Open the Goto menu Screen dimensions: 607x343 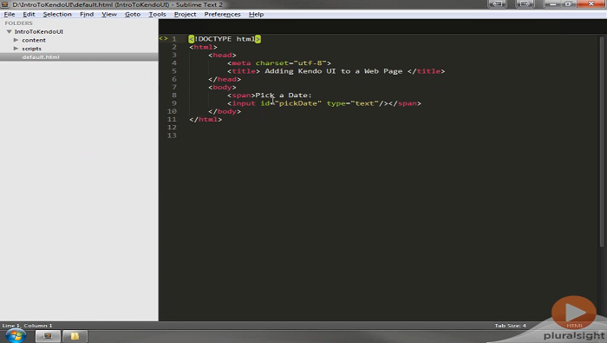point(133,15)
